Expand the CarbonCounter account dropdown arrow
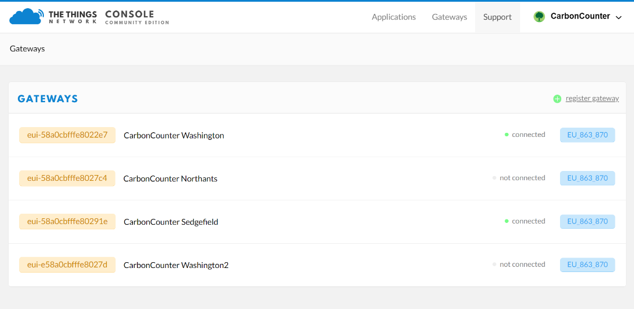 coord(618,17)
